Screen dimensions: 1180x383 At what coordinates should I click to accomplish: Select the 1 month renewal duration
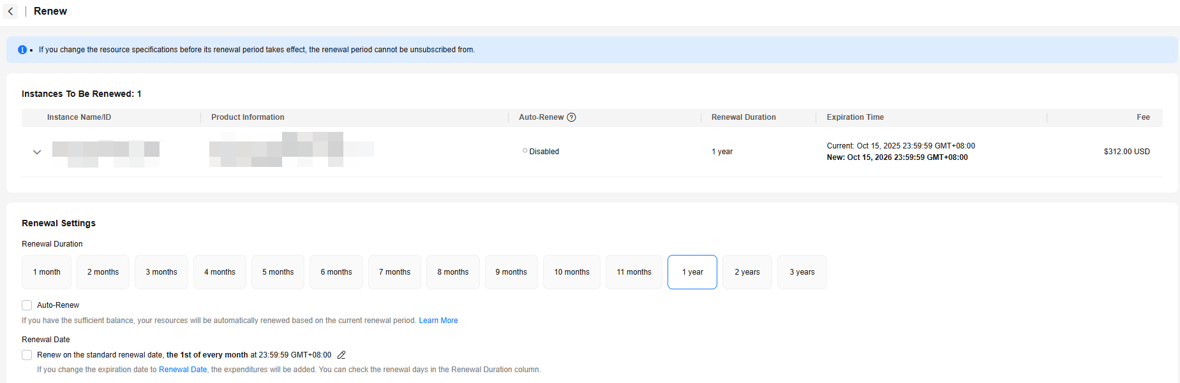click(47, 272)
